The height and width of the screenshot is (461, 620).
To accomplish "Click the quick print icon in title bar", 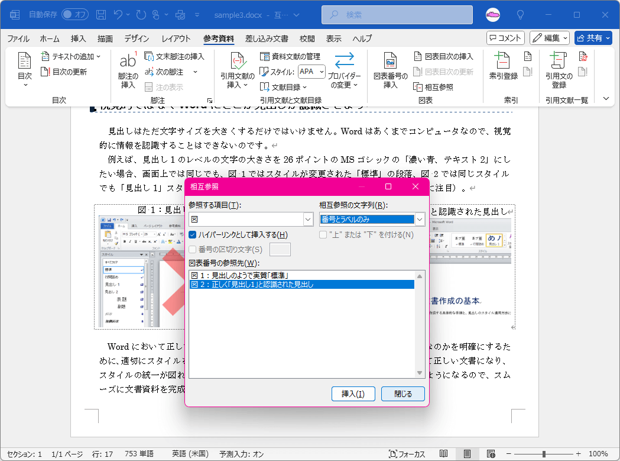I will tap(180, 15).
